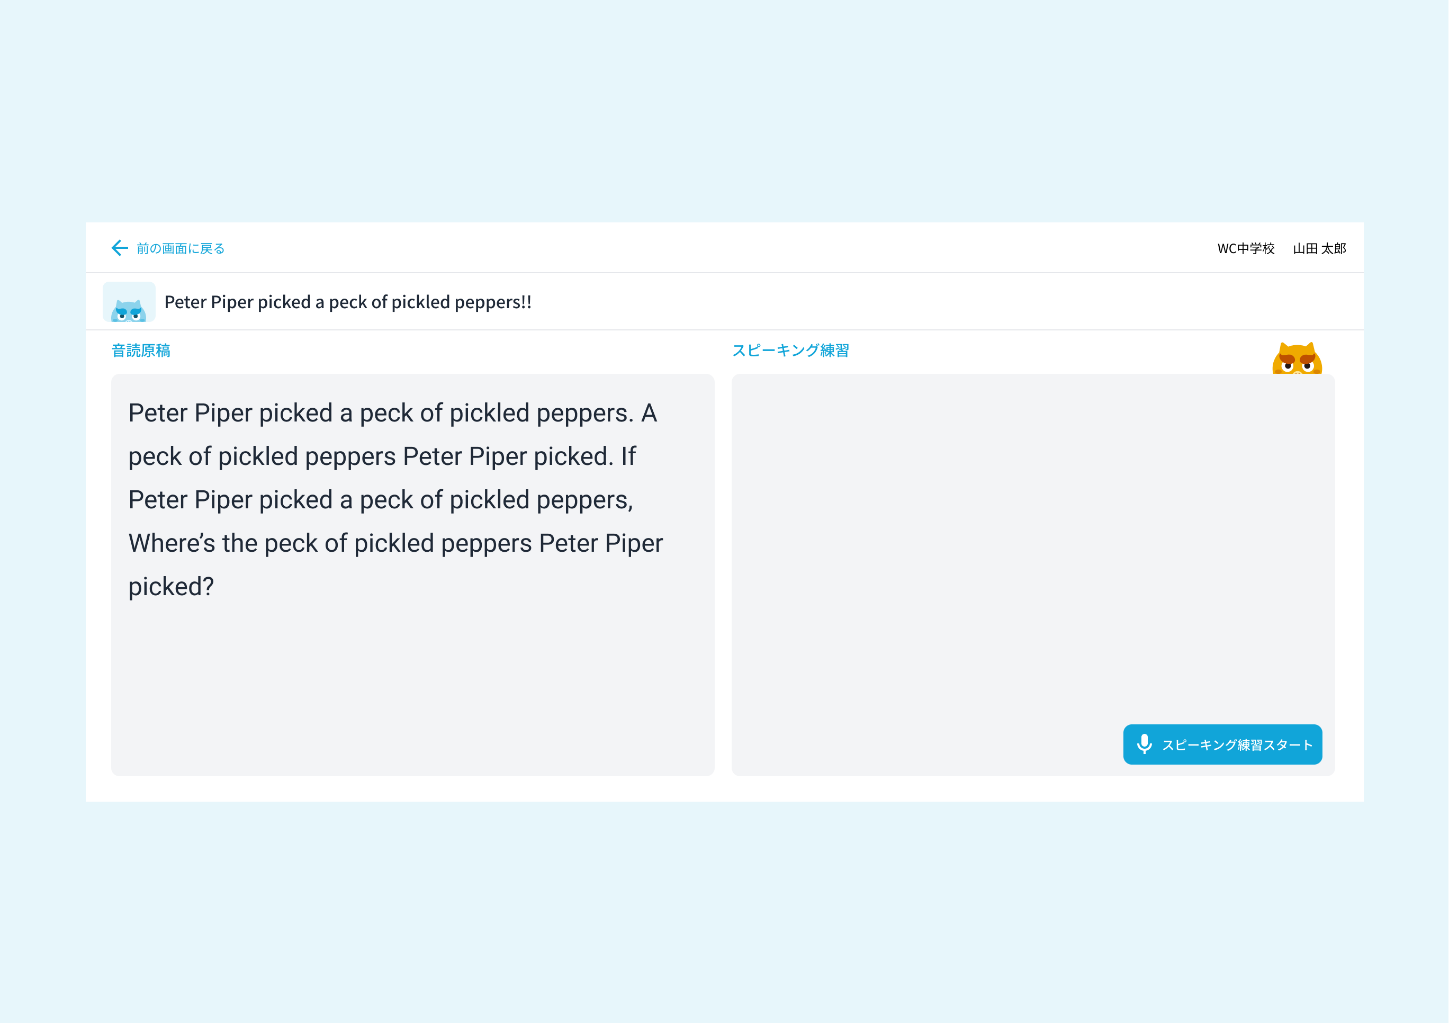Click the lesson title ending in "peppers!!"
Screen dimensions: 1449x1023
pos(348,302)
